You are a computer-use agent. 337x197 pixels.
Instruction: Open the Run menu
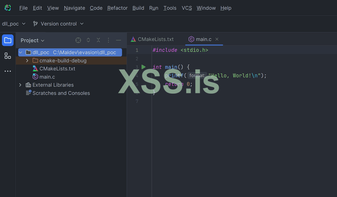pos(154,8)
